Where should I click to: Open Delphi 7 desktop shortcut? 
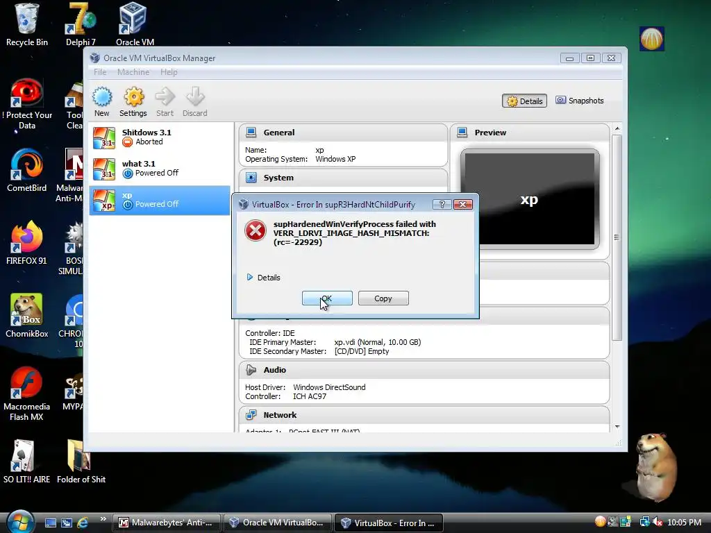coord(81,25)
